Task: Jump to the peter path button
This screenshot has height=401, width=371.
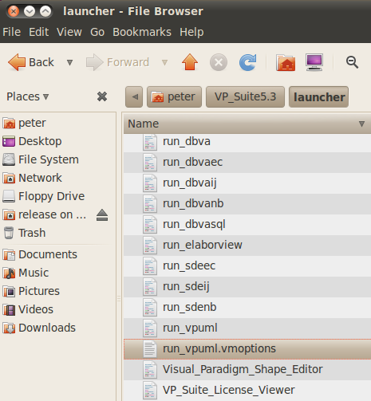Action: coord(174,96)
